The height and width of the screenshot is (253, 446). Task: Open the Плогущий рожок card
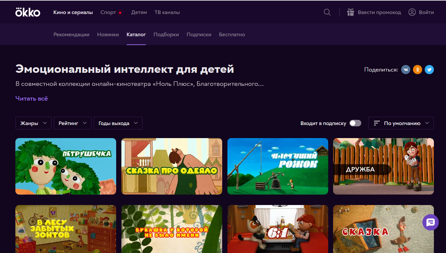click(278, 166)
